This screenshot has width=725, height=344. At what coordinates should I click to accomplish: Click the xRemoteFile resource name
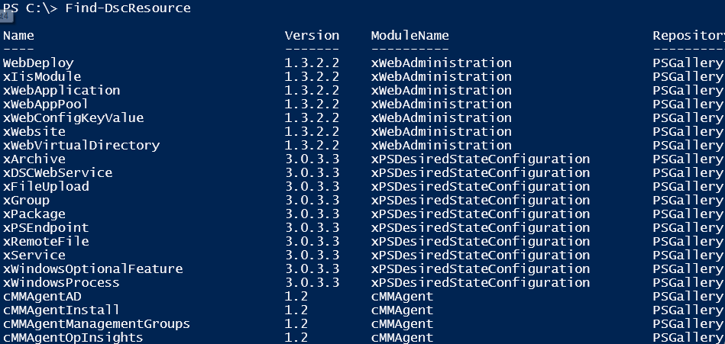[46, 241]
